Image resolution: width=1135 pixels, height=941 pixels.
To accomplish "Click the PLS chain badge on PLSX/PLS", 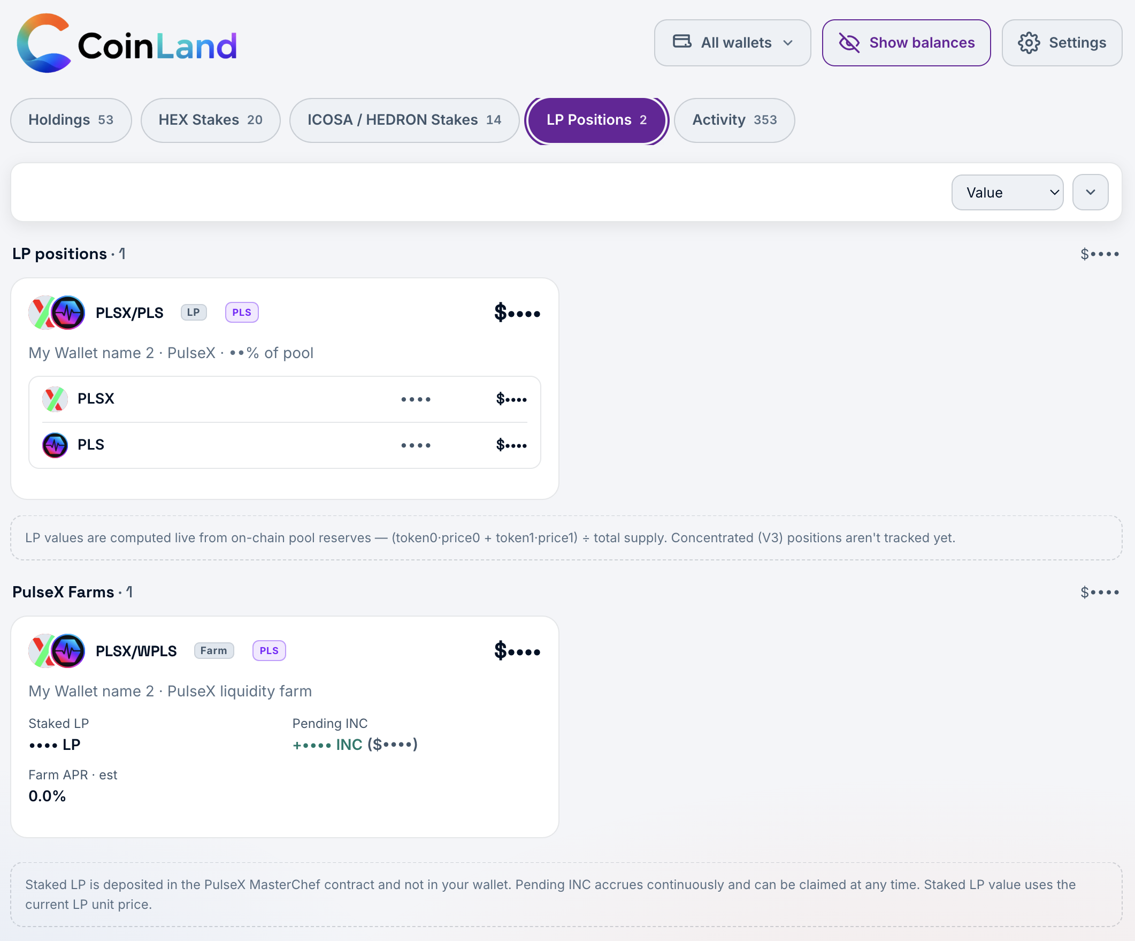I will 242,312.
